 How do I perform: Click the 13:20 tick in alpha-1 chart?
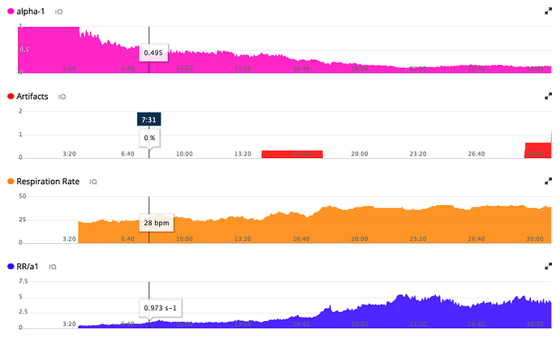pos(243,68)
